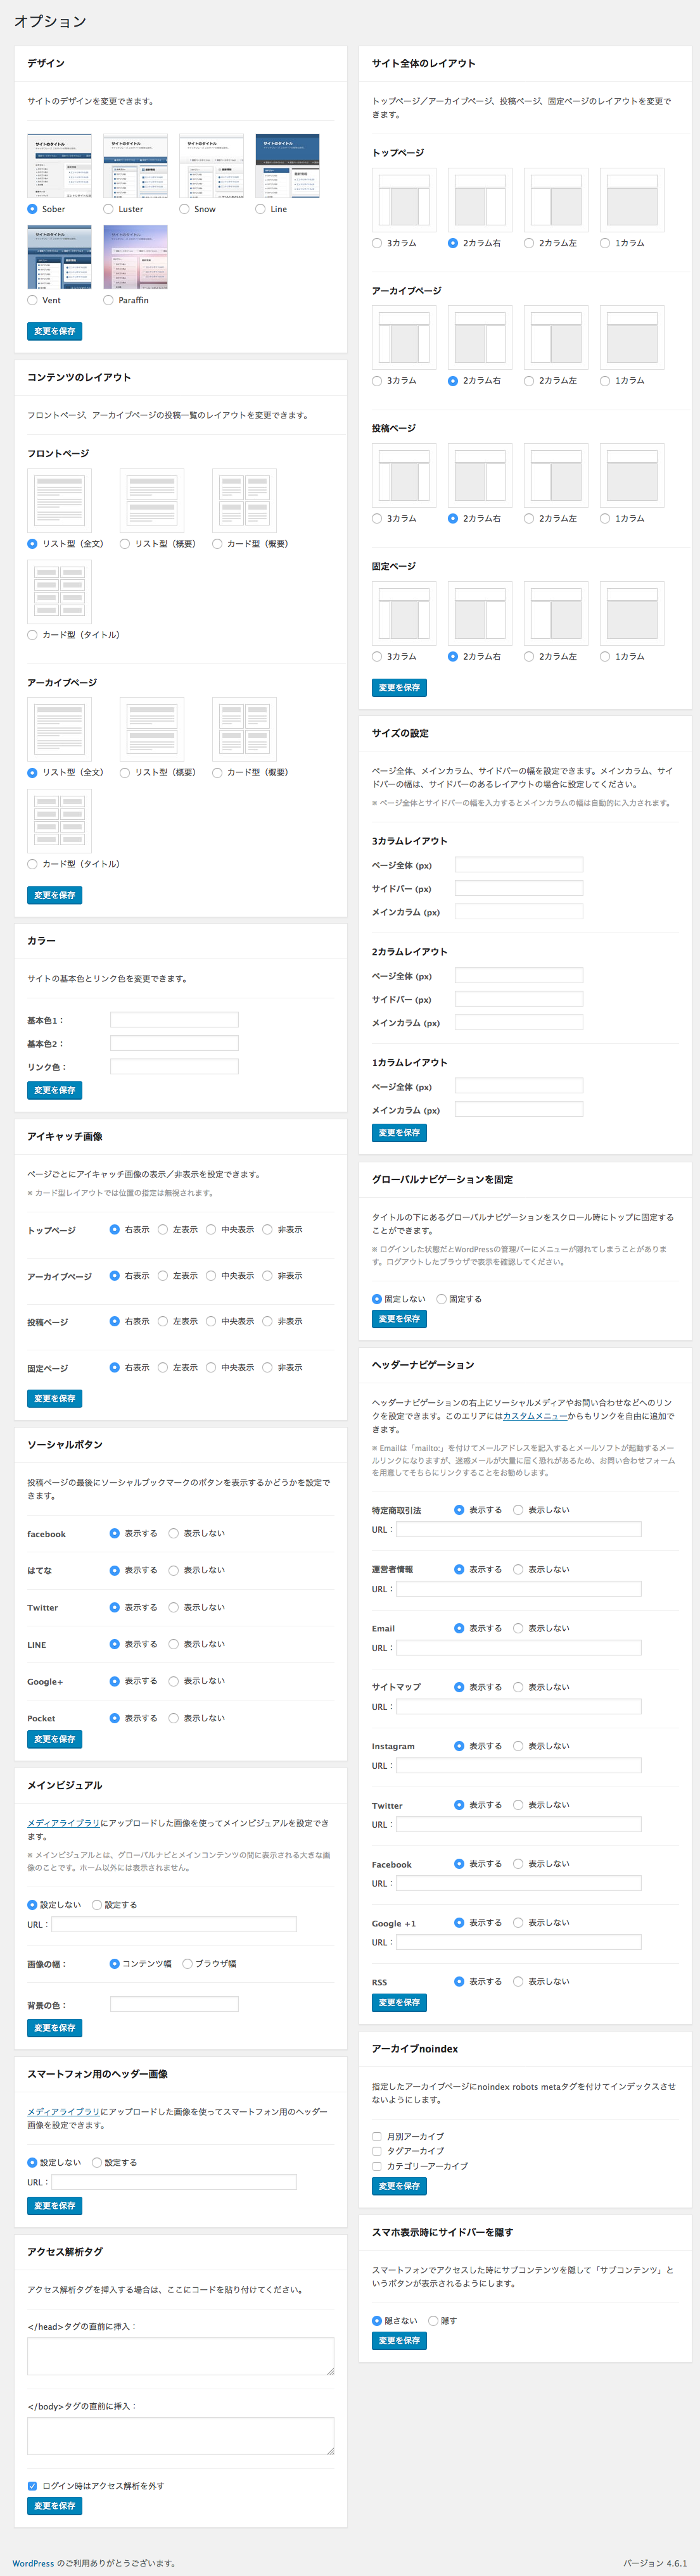Click the </head> tag code textarea

[x=181, y=2357]
